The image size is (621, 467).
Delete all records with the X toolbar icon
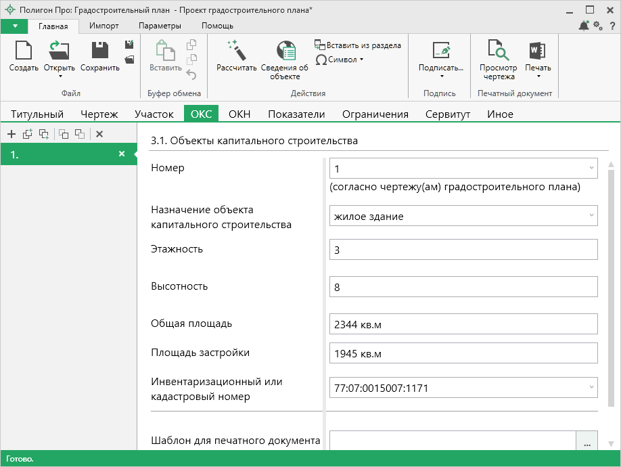pos(99,134)
